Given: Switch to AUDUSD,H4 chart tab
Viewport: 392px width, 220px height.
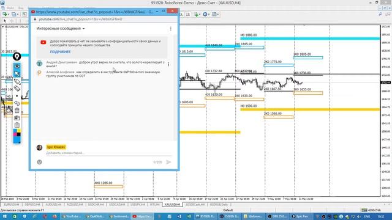Looking at the screenshot, I should [x=53, y=205].
